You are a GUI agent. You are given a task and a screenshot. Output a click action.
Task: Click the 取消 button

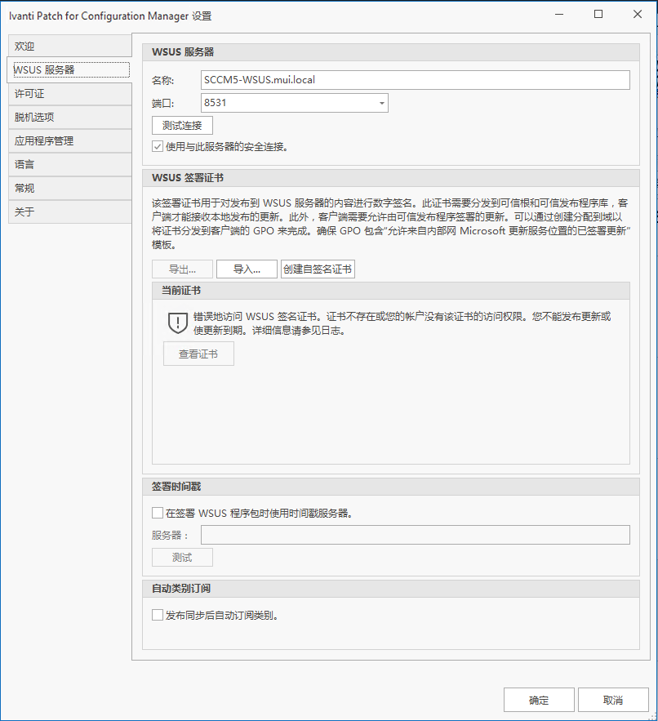[613, 700]
